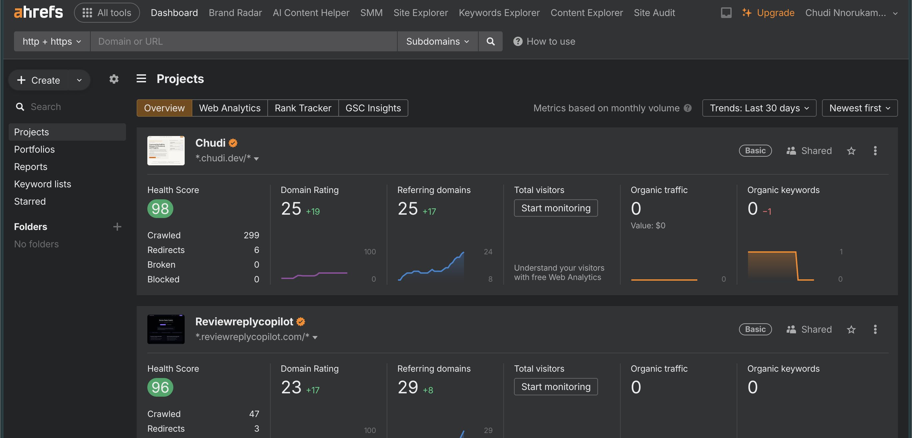Screen dimensions: 912x438
Task: Open Portfolios in the sidebar
Action: point(34,149)
